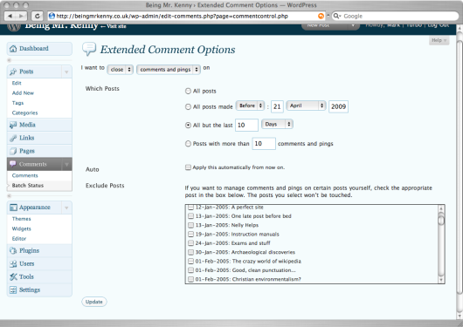Click the Update button

pos(93,302)
